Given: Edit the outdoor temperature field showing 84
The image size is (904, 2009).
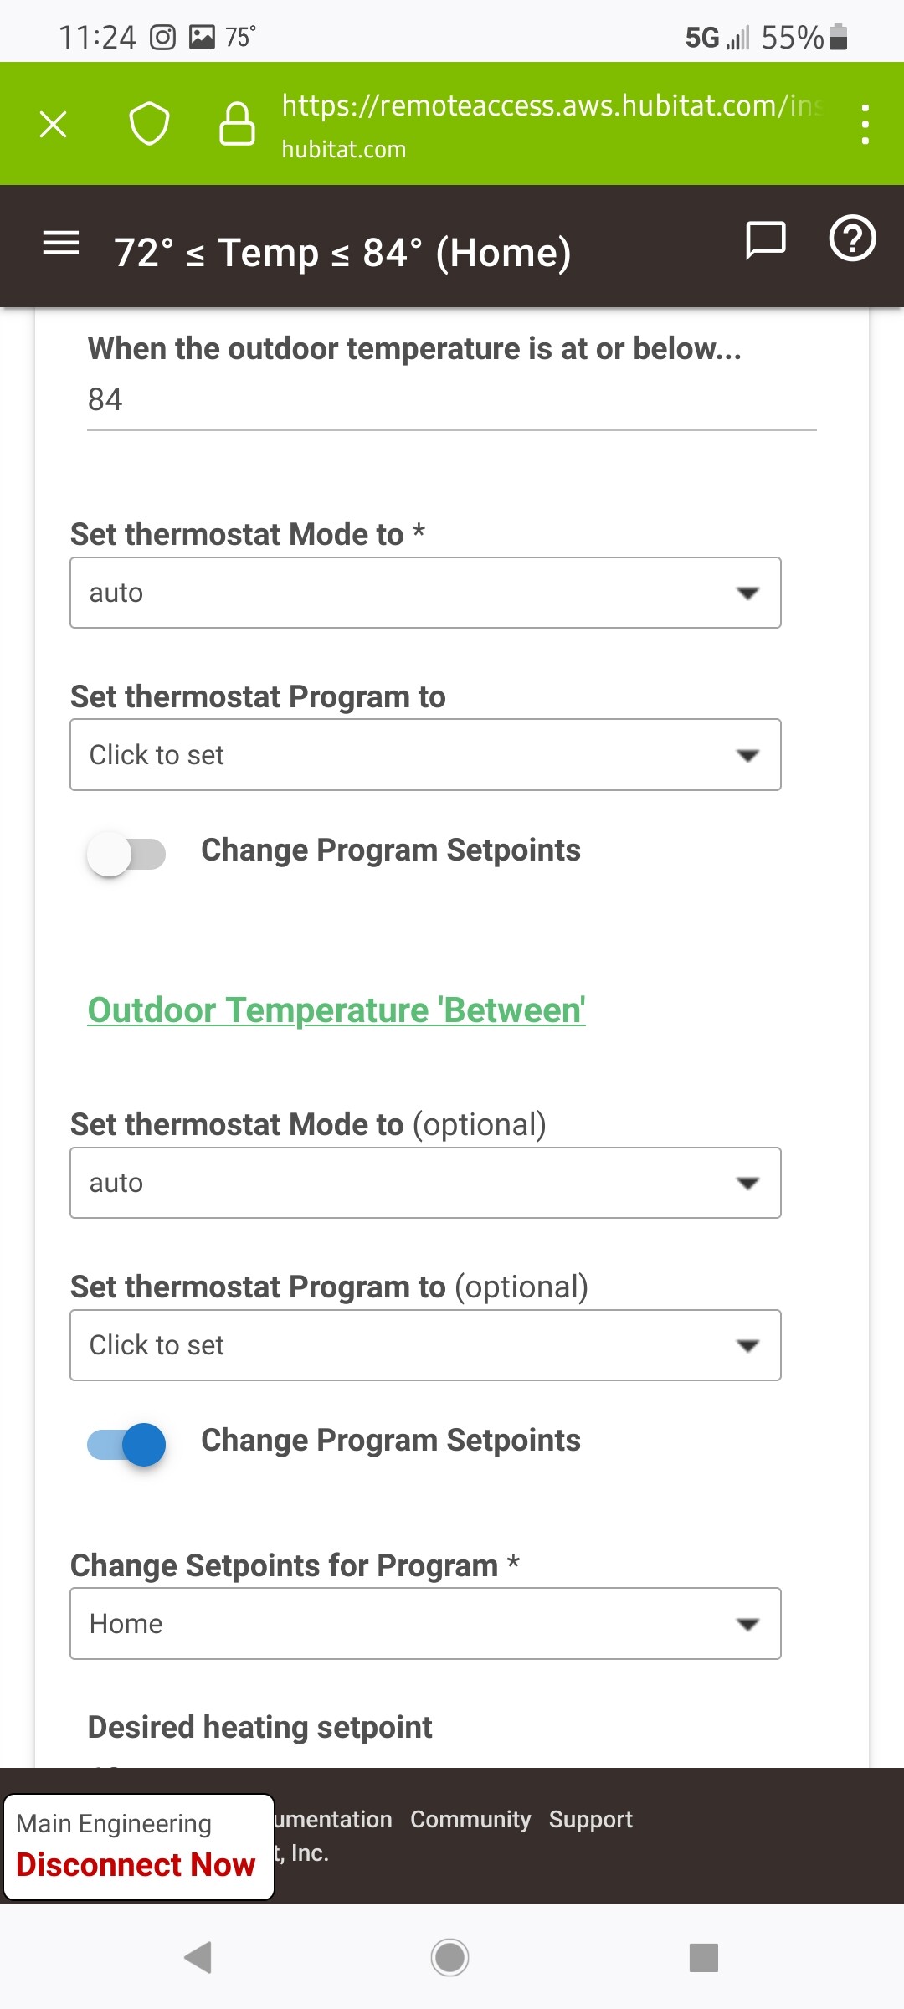Looking at the screenshot, I should pyautogui.click(x=452, y=400).
